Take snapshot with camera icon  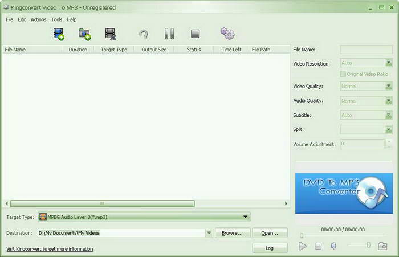pos(382,246)
